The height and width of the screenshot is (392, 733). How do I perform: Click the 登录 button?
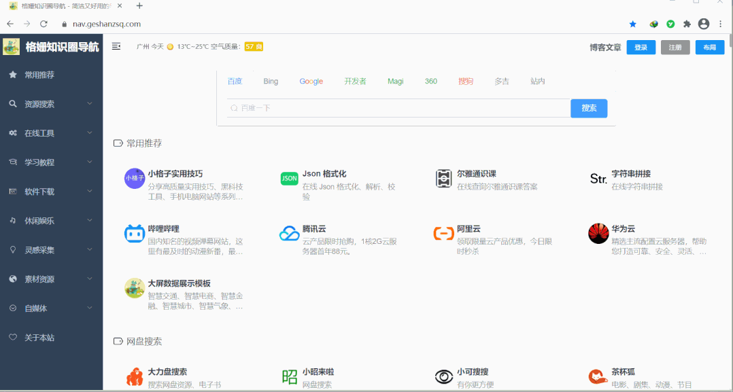click(641, 47)
